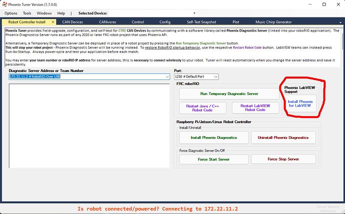Click Restart LabVIEW Robot Code button

(x=255, y=108)
